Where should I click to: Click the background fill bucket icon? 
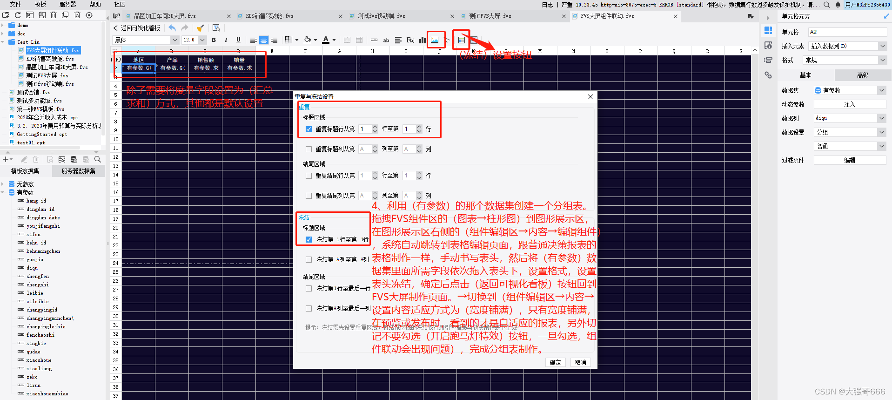[308, 40]
